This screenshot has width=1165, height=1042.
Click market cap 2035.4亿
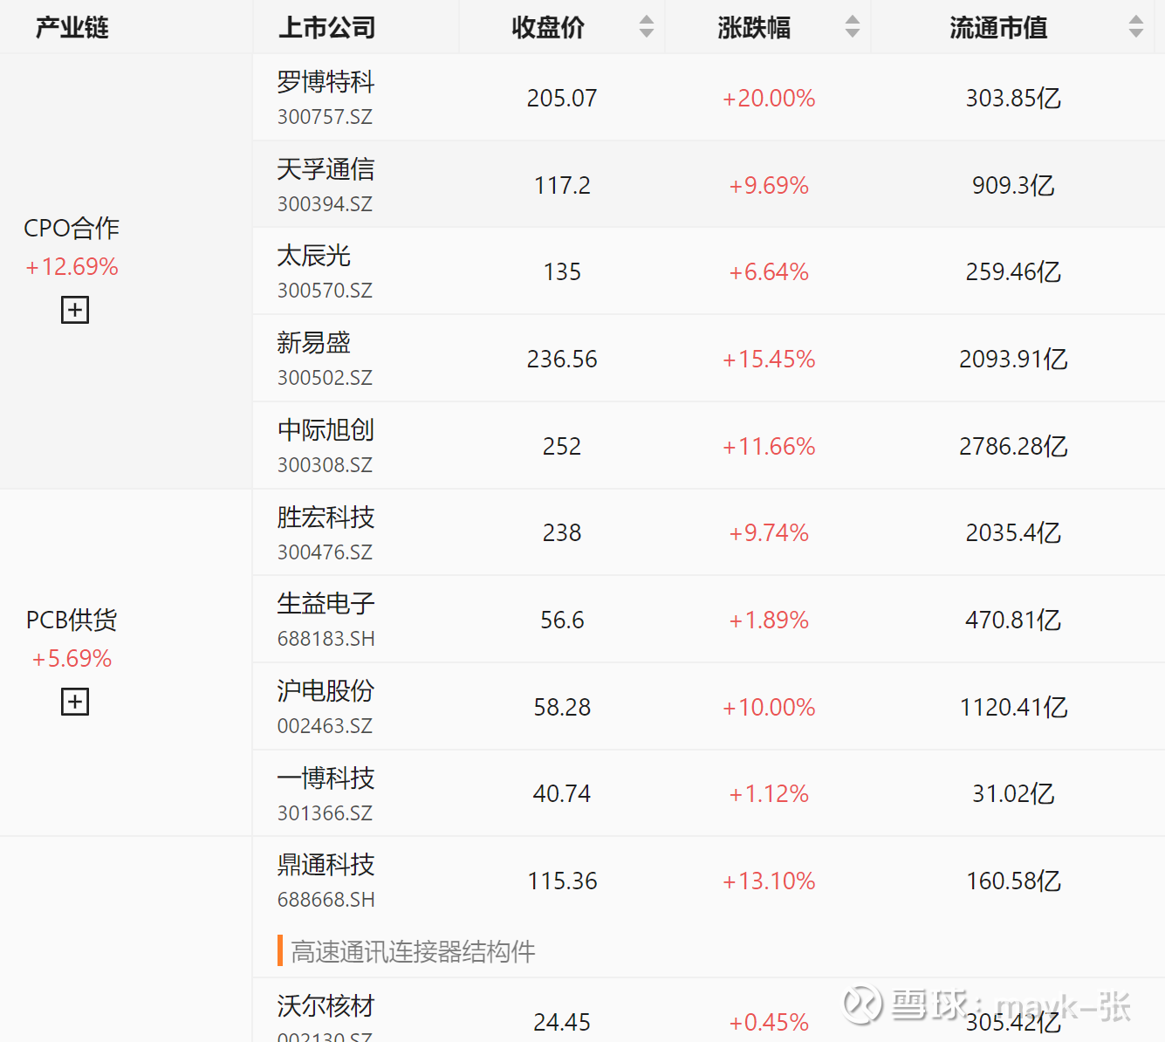coord(1013,533)
